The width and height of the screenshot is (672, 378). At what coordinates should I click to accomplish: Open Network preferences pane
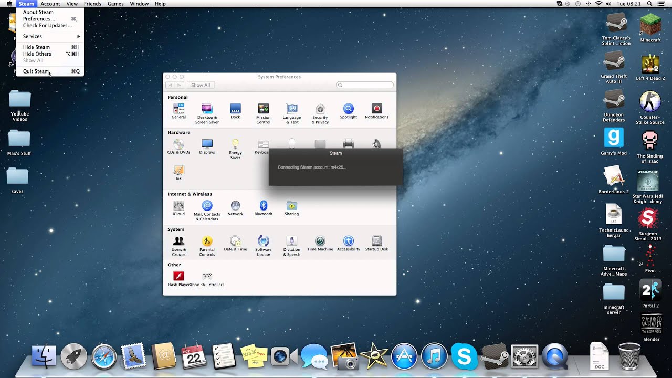coord(235,208)
